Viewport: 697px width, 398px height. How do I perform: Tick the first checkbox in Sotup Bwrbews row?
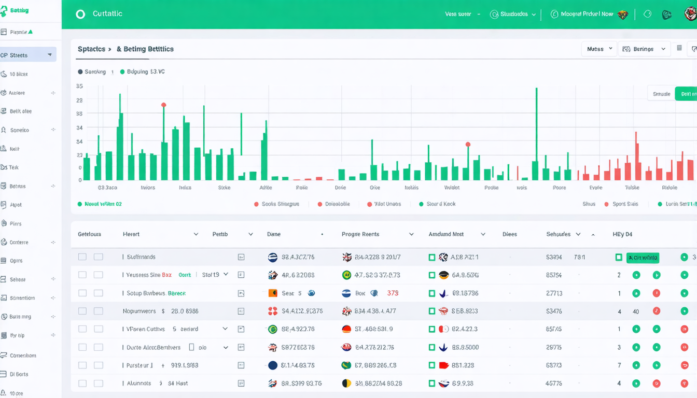(82, 293)
